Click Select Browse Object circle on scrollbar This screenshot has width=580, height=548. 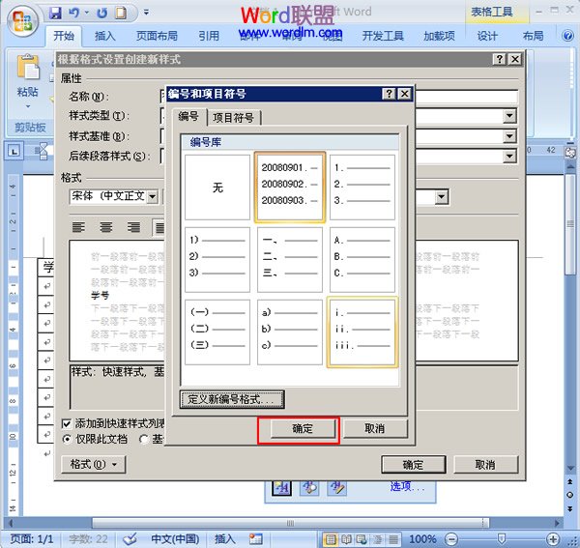570,495
